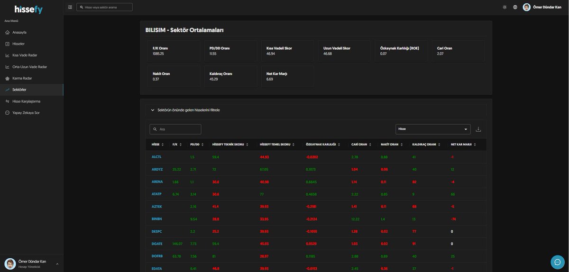This screenshot has height=272, width=569.
Task: Open language selector globe icon
Action: [x=515, y=7]
